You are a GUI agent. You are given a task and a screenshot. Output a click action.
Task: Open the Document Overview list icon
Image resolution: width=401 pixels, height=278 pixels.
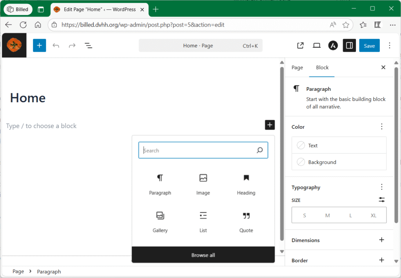coord(89,45)
